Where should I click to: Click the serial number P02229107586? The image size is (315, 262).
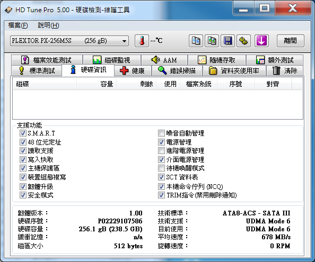pos(120,221)
